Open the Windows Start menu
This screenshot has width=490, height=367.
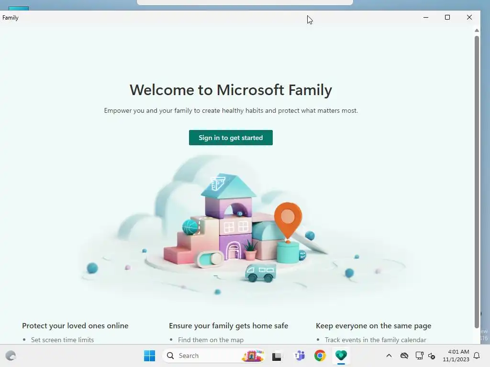click(149, 356)
